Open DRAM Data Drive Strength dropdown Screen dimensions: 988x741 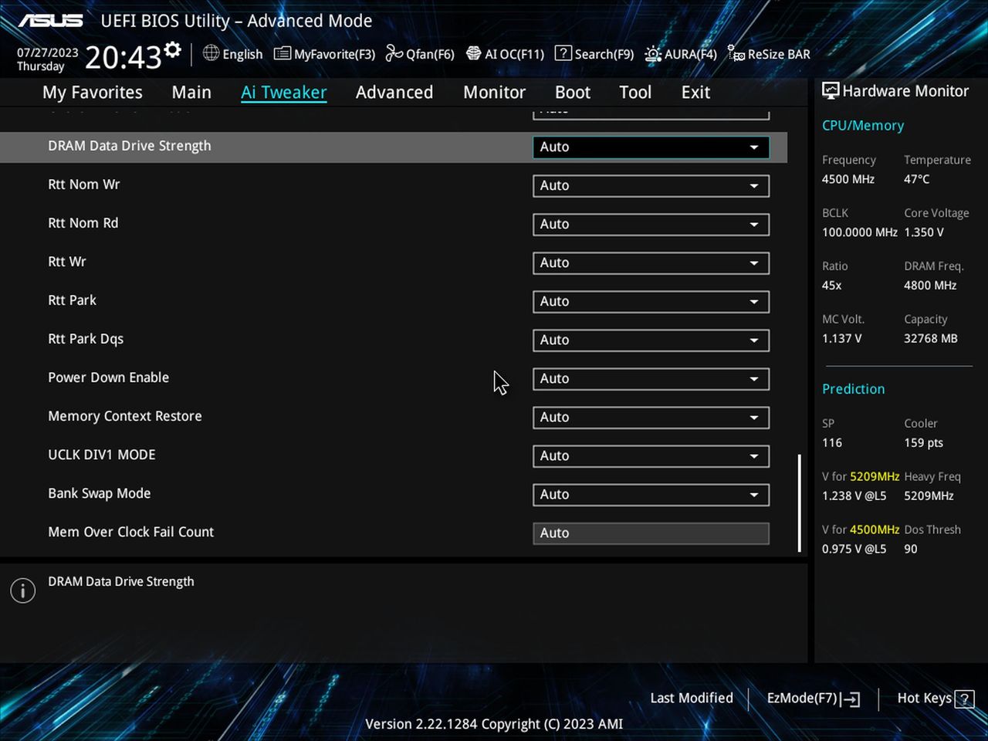651,147
